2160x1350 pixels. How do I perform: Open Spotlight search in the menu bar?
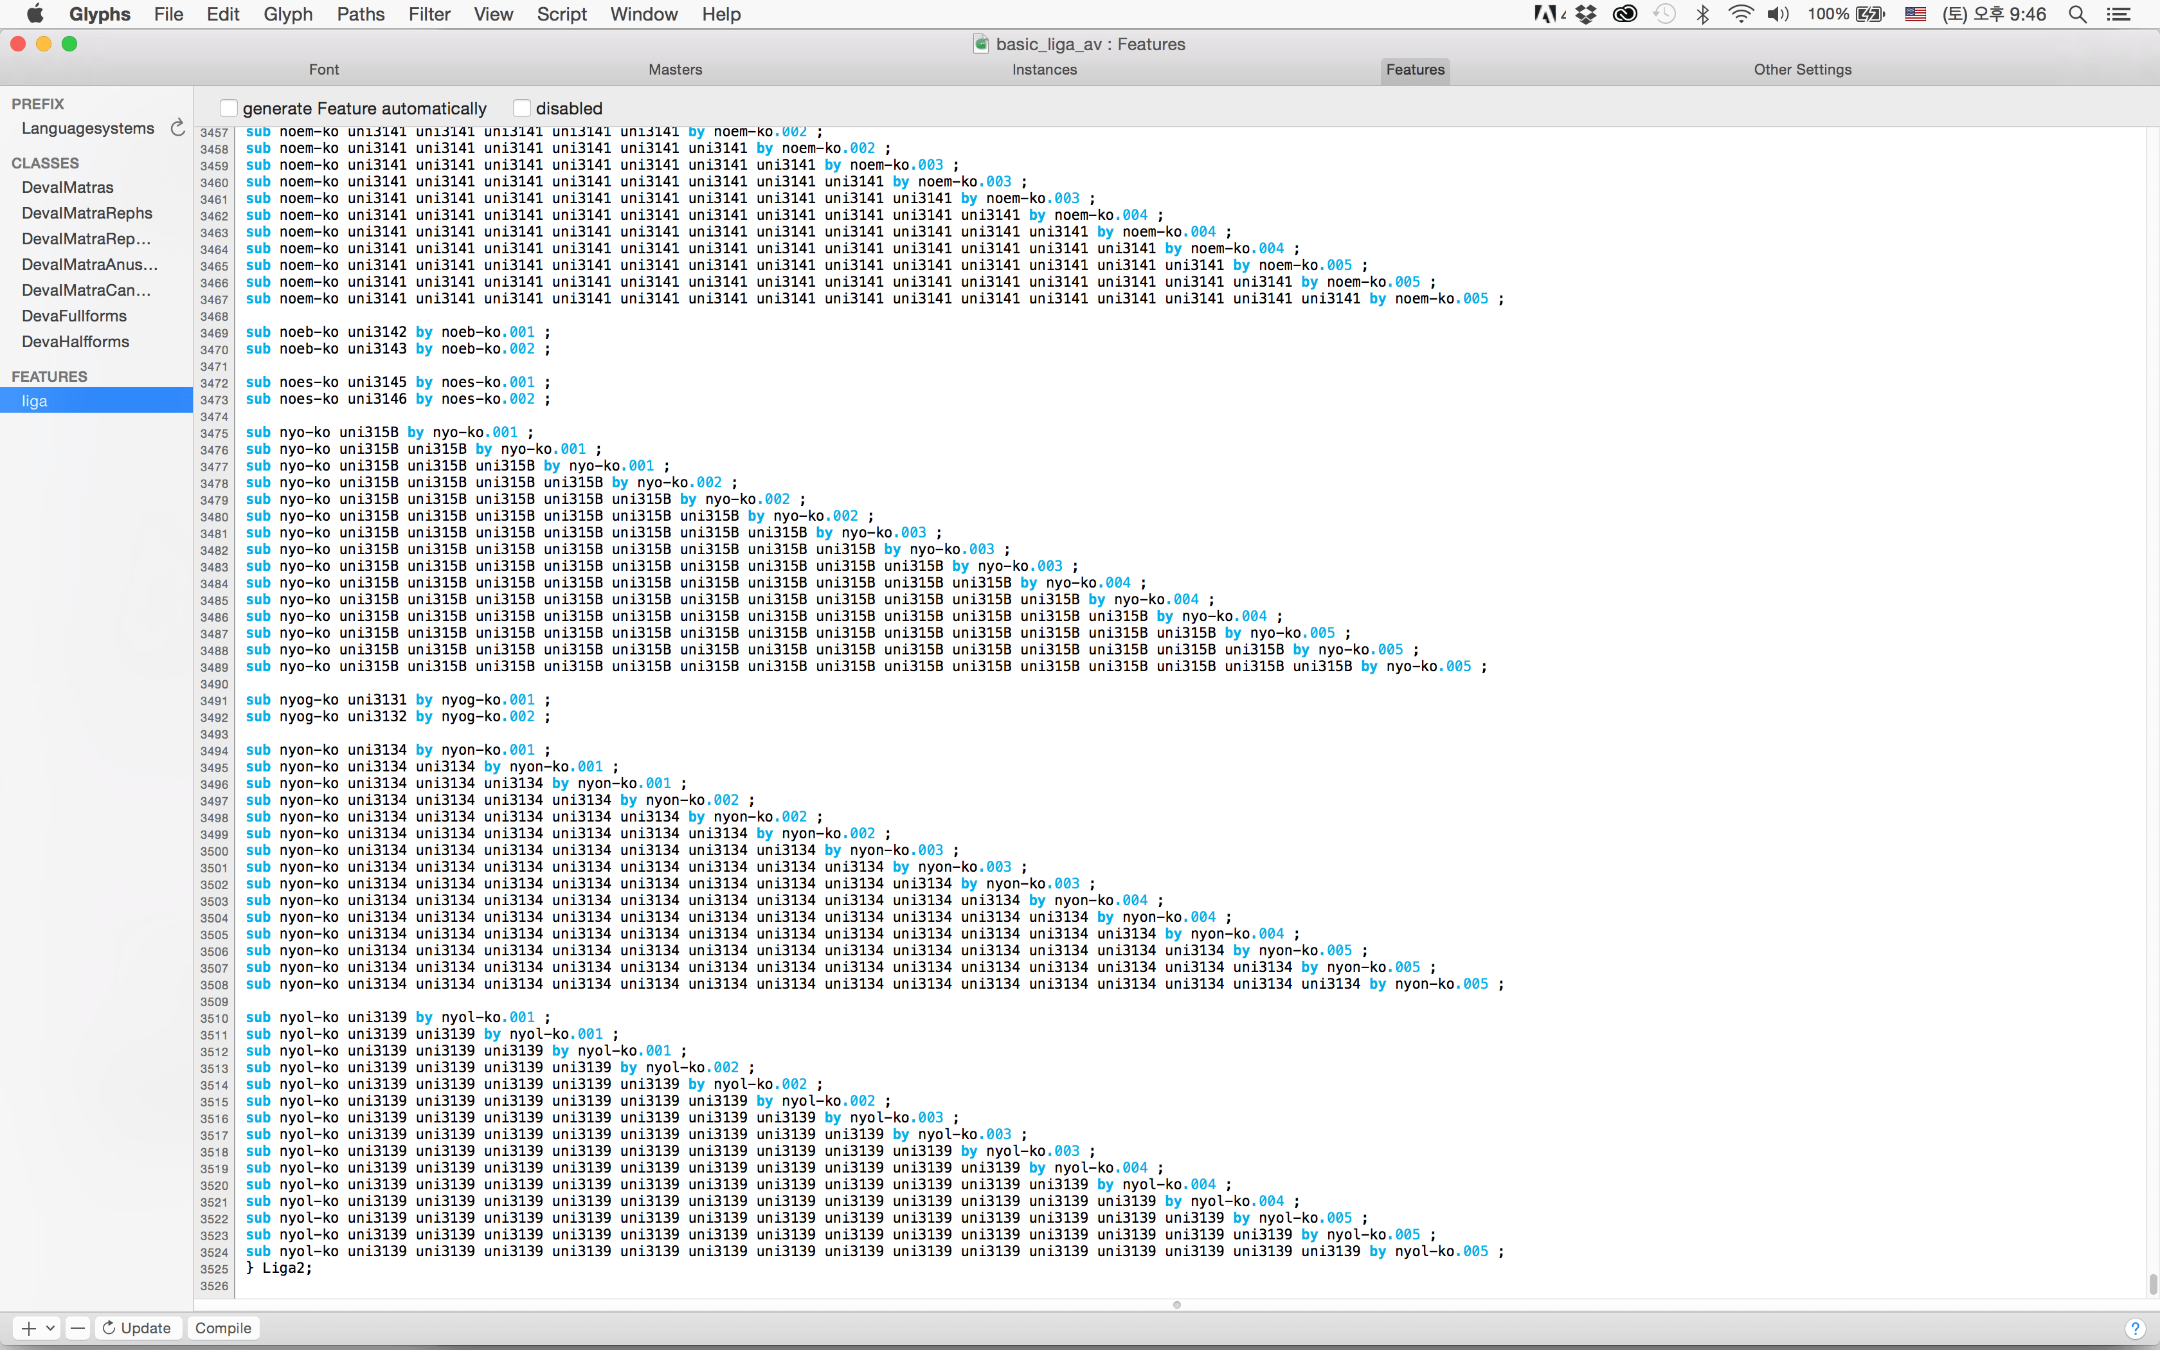(2077, 14)
